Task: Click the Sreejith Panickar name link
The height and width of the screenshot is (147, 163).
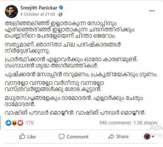Action: tap(39, 8)
